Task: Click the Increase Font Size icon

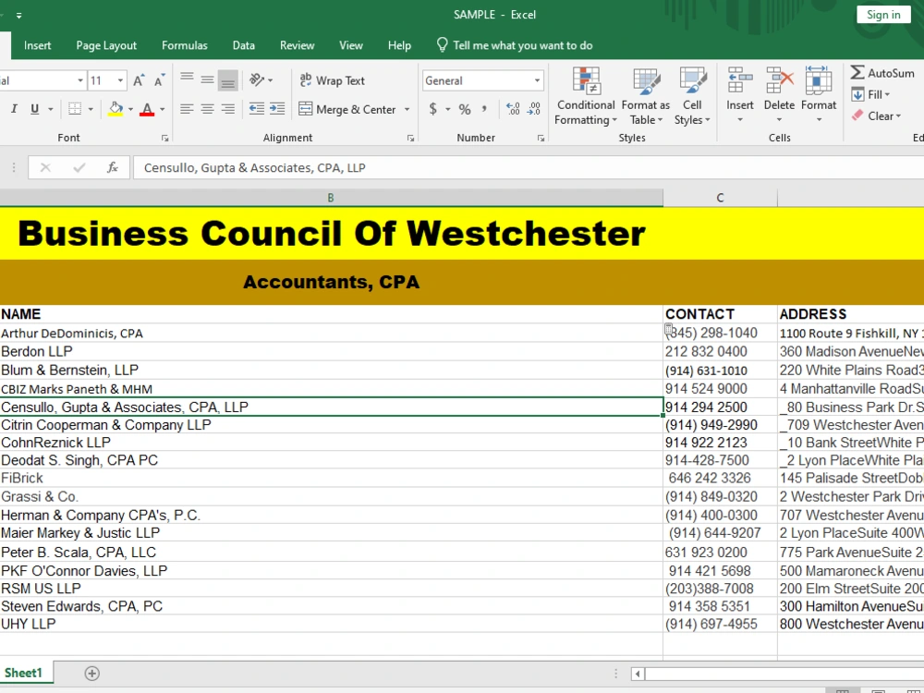Action: click(140, 80)
